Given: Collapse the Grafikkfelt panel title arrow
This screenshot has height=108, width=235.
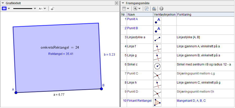Looking at the screenshot, I should point(3,3).
